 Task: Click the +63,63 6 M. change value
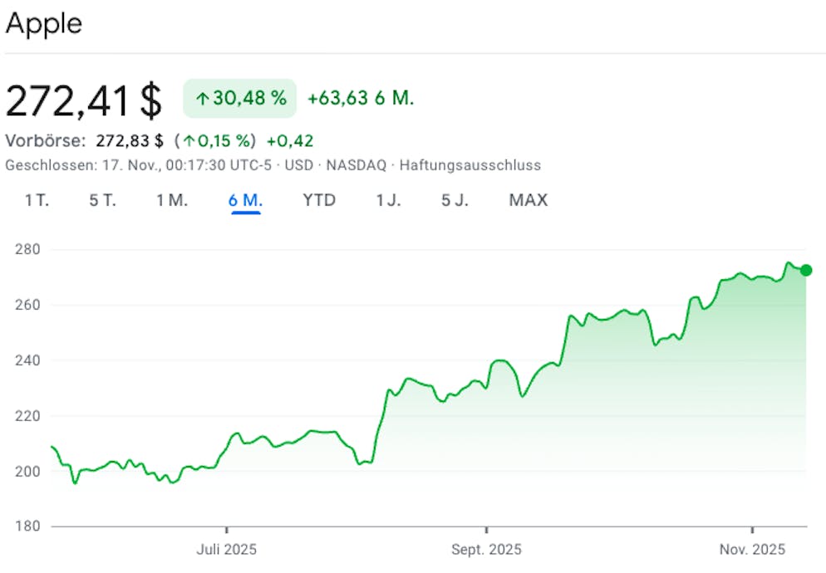pos(361,99)
